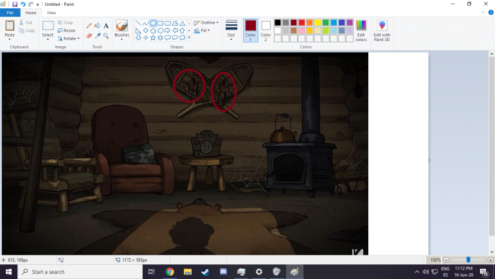
Task: Open Paint Help question mark icon
Action: pos(491,13)
